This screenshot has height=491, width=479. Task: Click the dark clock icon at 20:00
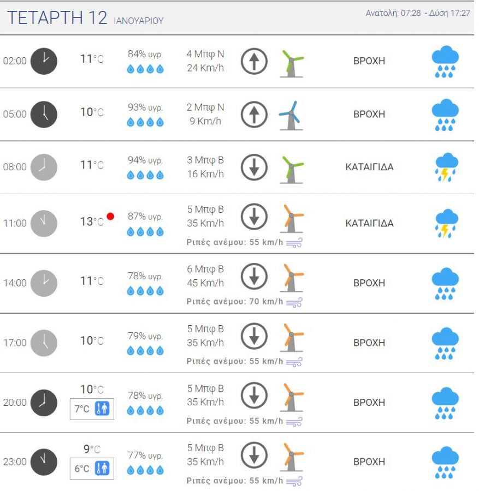[x=44, y=403]
